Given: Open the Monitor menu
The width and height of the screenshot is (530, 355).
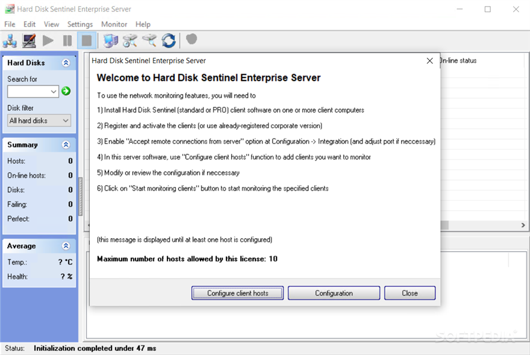Looking at the screenshot, I should click(x=114, y=24).
